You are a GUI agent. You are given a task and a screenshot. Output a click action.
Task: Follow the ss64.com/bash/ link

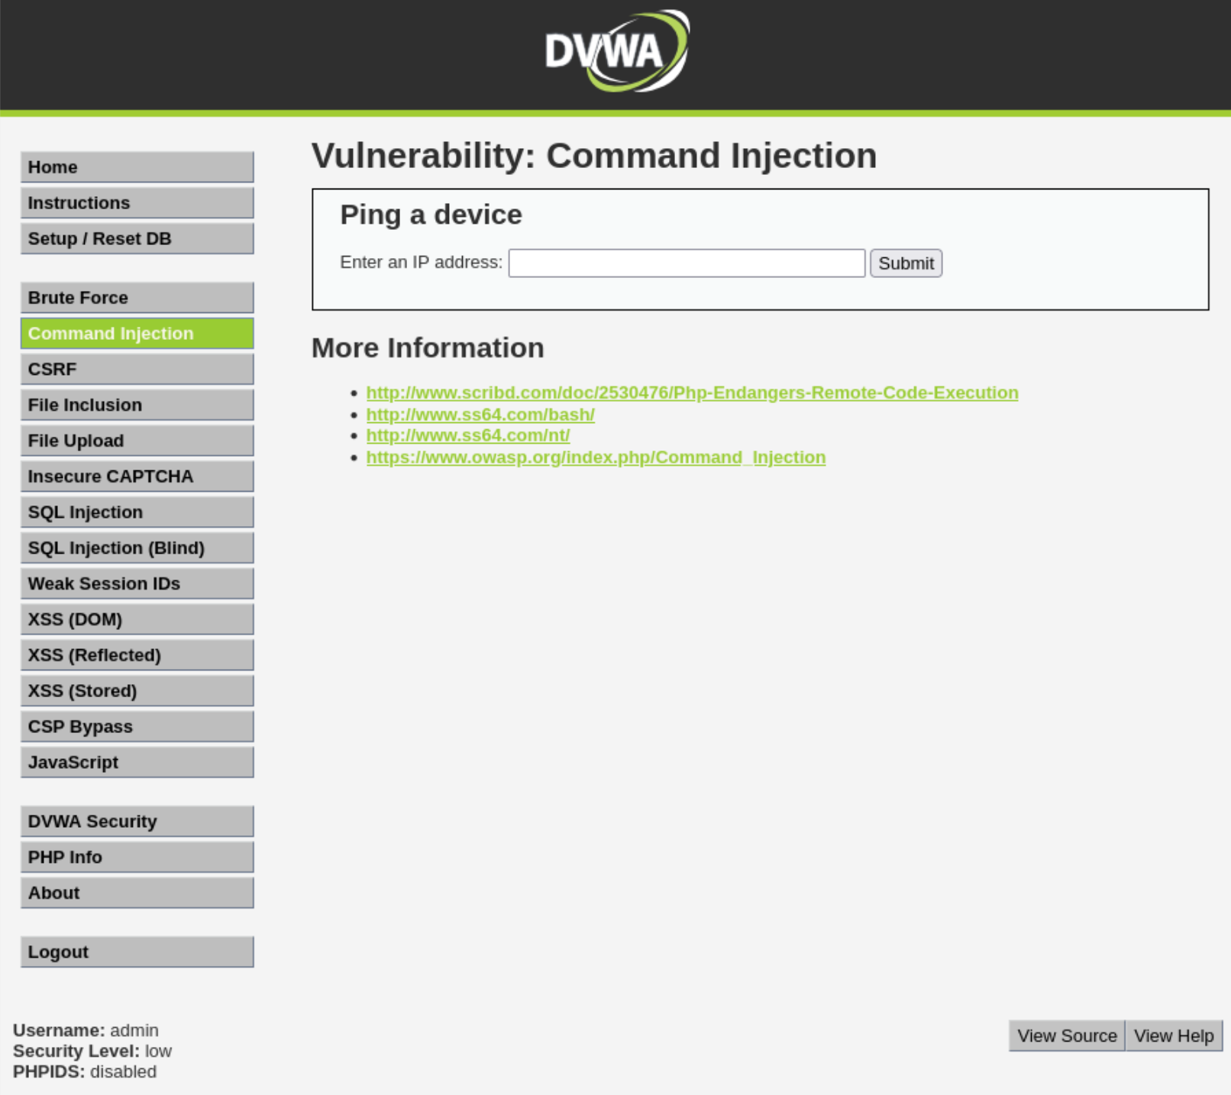(480, 415)
